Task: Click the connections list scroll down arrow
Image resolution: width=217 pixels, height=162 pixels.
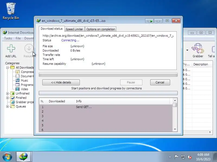Action: [x=175, y=129]
